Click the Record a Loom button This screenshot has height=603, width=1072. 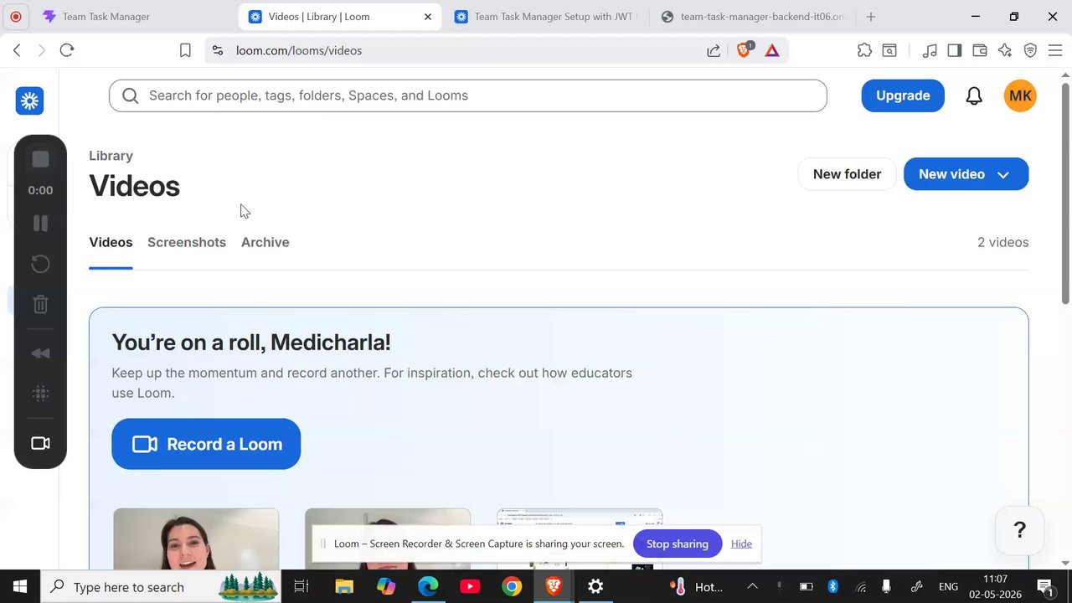(x=206, y=444)
